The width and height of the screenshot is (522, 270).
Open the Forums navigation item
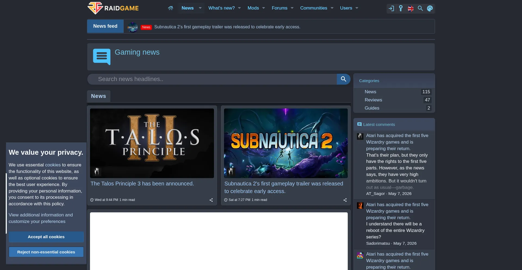279,8
